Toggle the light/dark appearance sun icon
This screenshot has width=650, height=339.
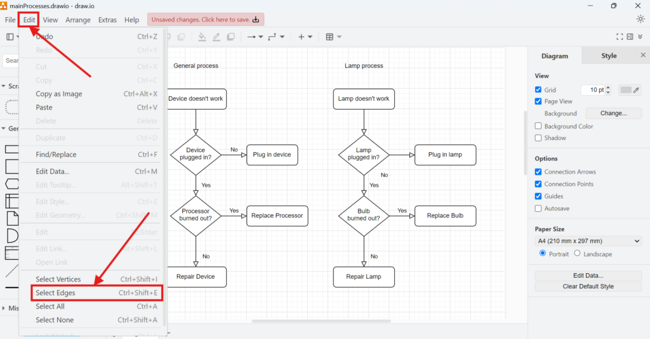click(640, 19)
